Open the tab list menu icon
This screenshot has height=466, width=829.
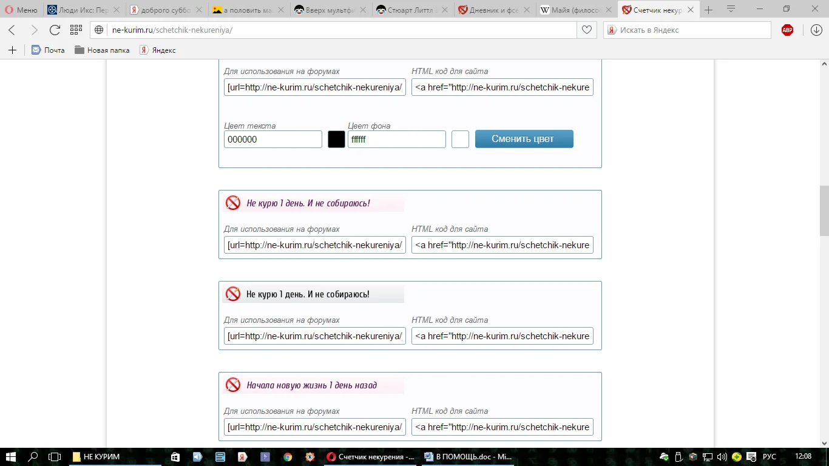click(x=731, y=9)
